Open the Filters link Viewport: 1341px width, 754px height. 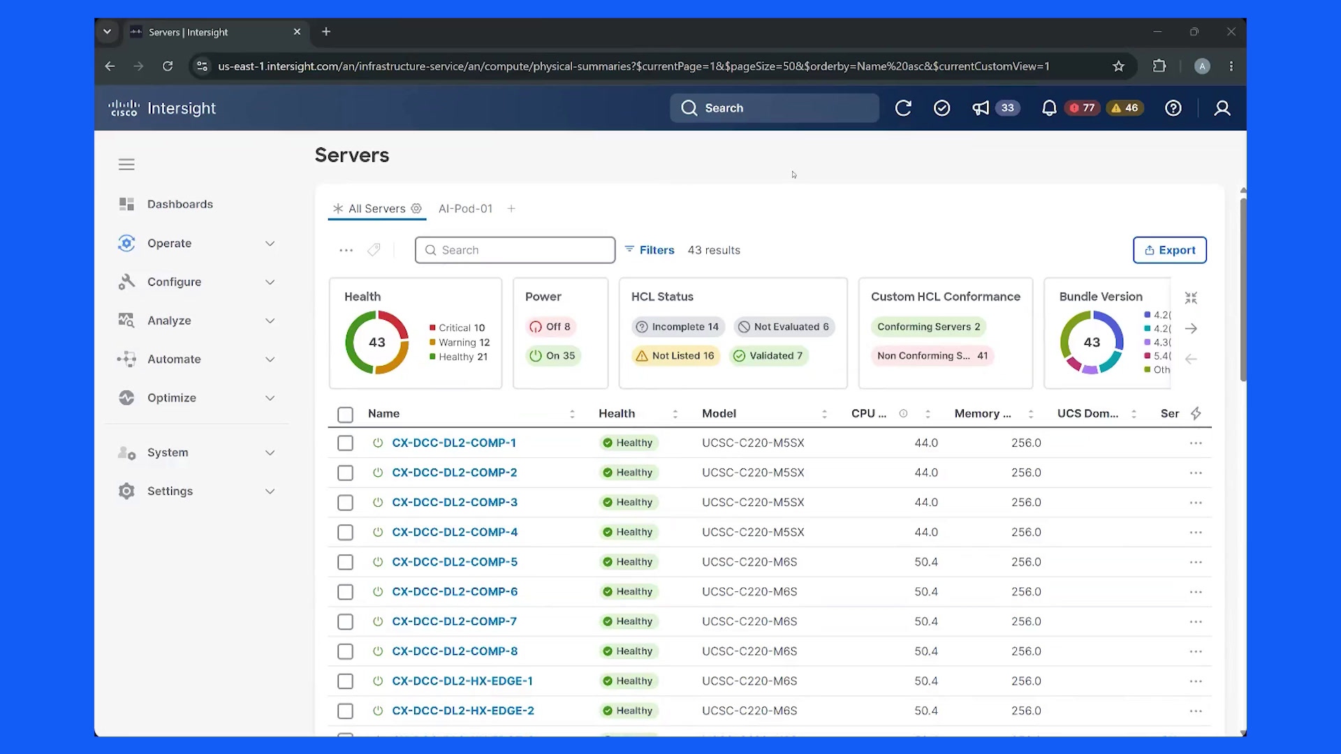[x=650, y=250]
